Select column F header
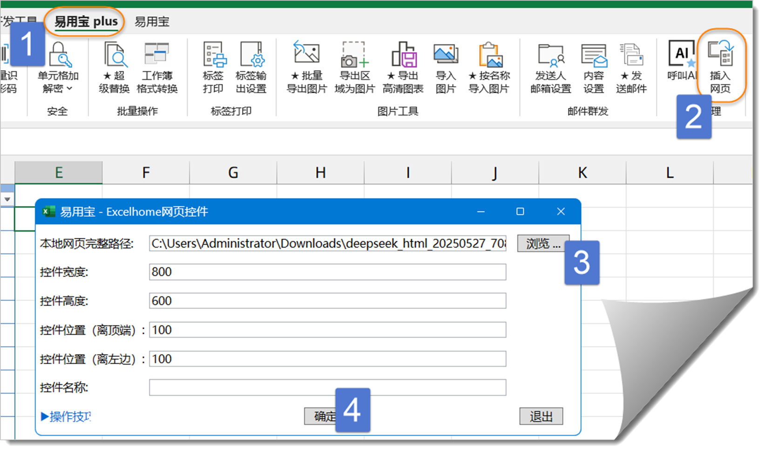This screenshot has width=764, height=451. pyautogui.click(x=146, y=172)
